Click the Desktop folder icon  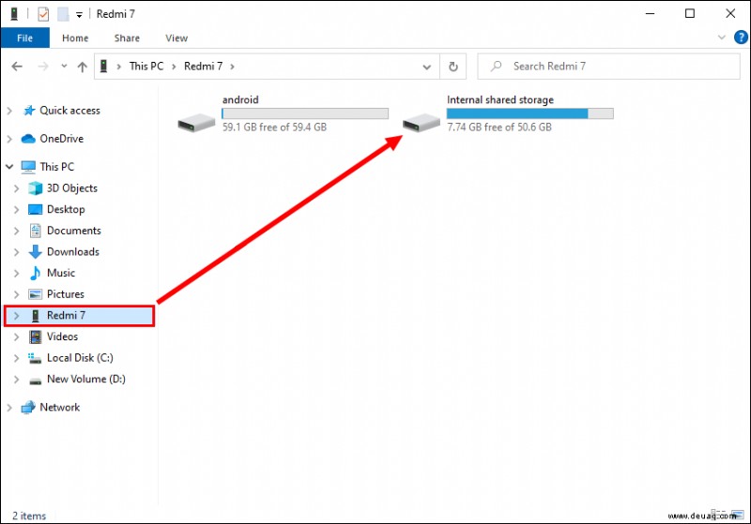[x=35, y=209]
